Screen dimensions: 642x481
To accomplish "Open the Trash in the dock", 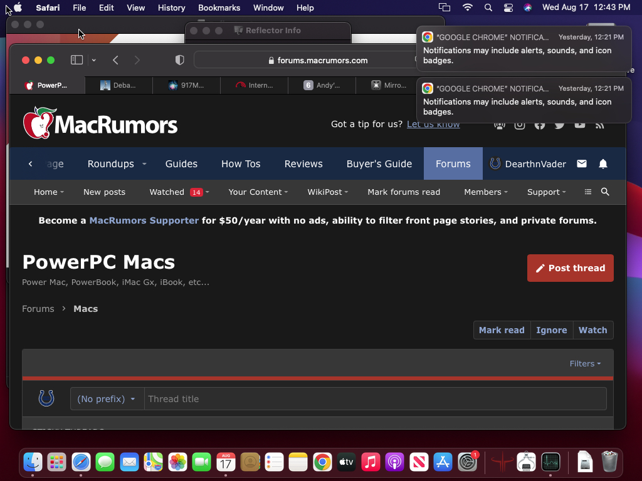I will (609, 462).
